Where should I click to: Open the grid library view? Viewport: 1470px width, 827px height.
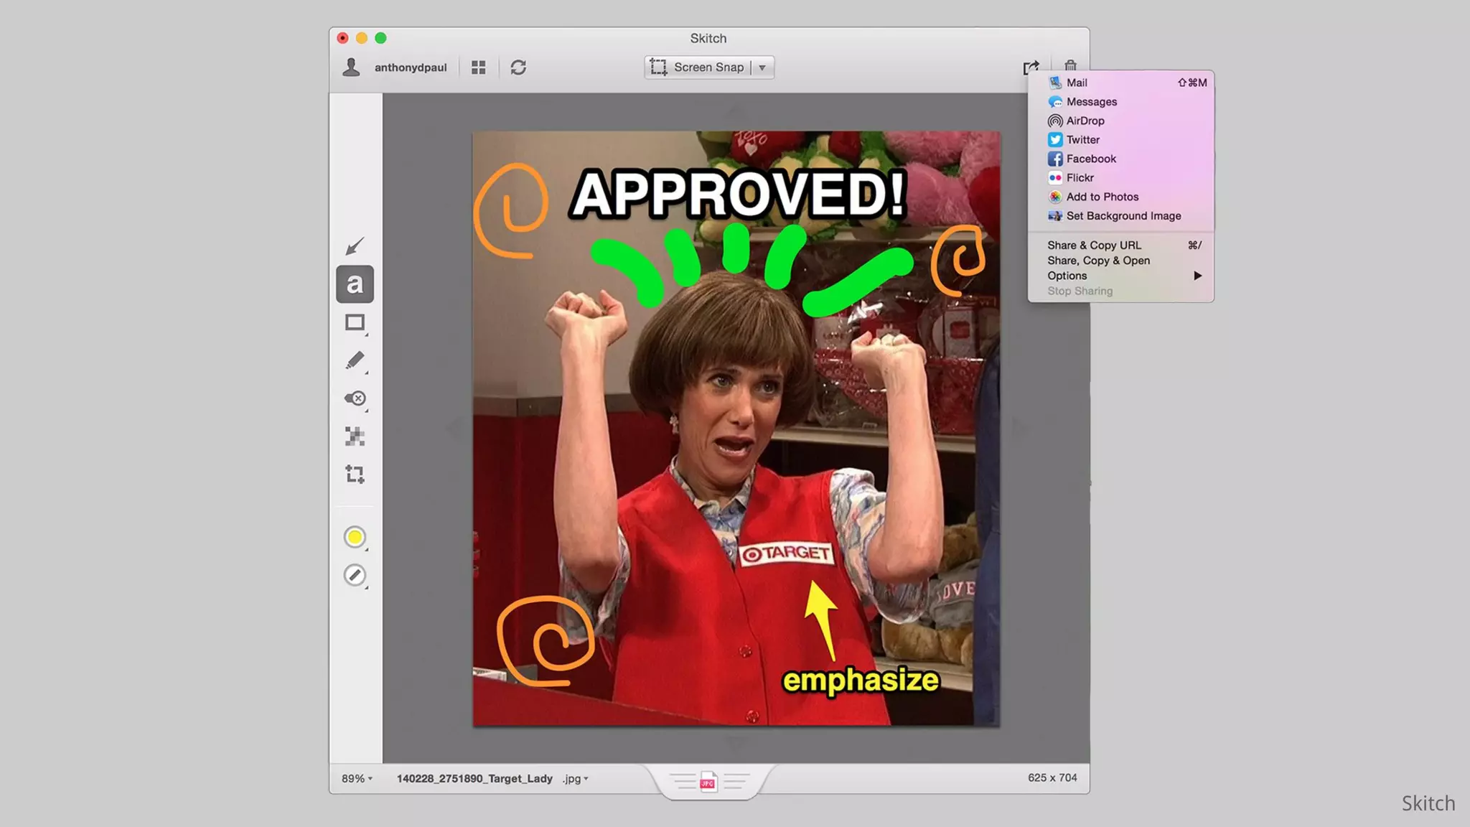click(x=479, y=67)
